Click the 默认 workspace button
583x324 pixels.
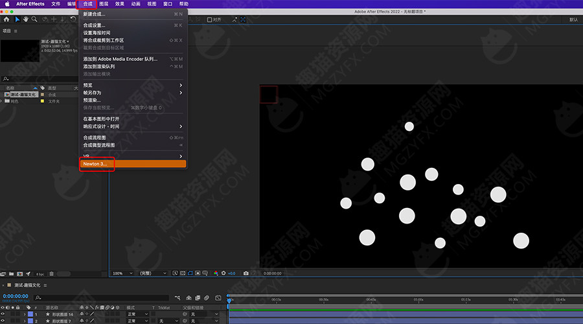tap(574, 19)
